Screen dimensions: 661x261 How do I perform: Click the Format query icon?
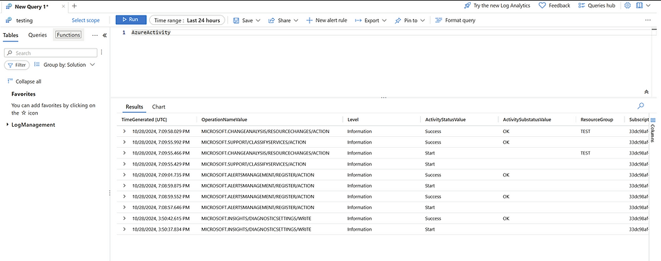click(x=438, y=20)
